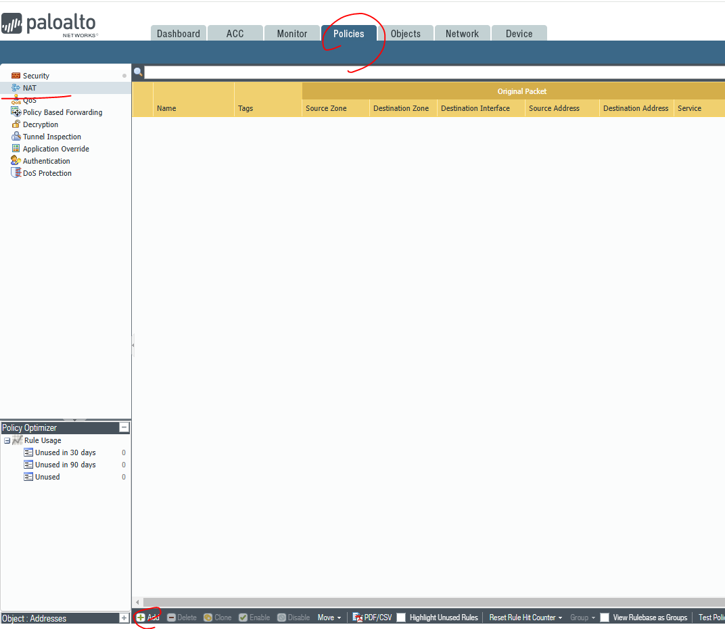Viewport: 725px width, 629px height.
Task: Open Tunnel Inspection policies
Action: click(x=52, y=137)
